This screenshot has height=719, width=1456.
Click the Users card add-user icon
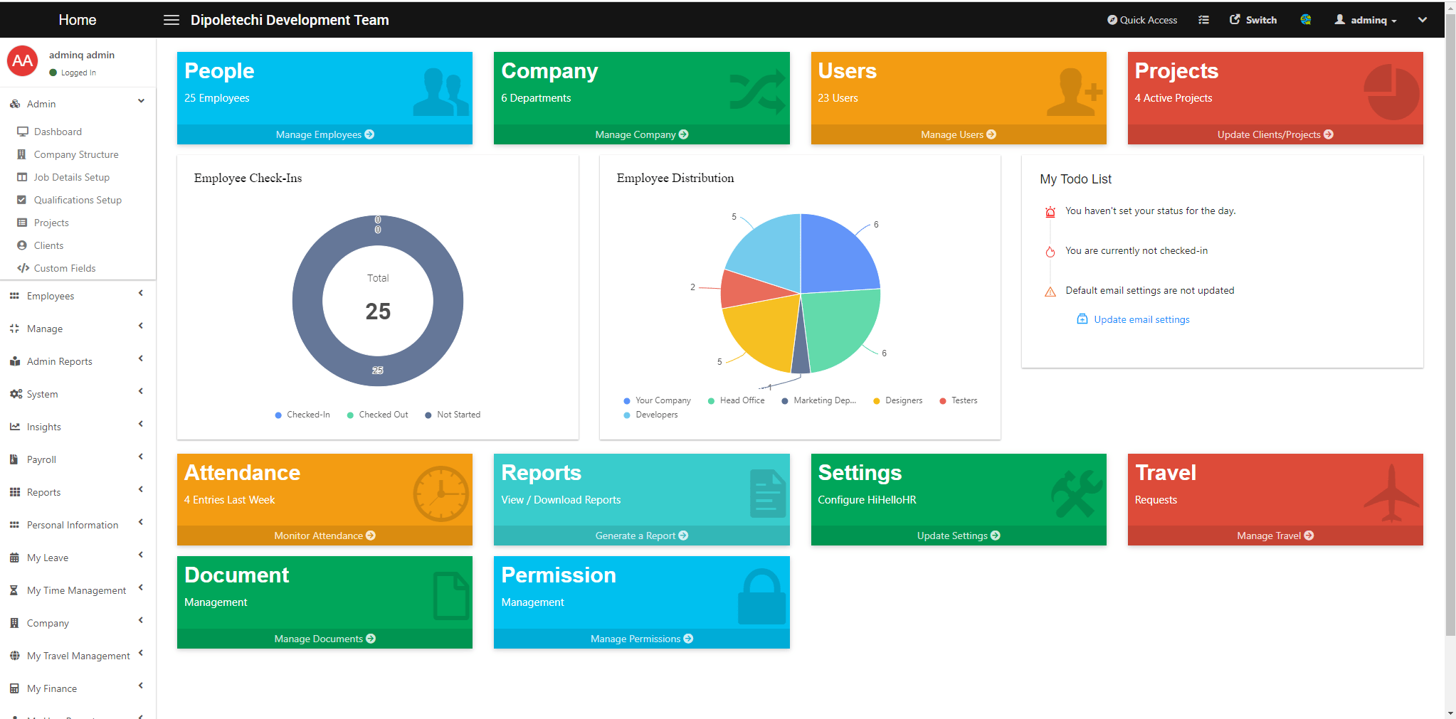1075,92
